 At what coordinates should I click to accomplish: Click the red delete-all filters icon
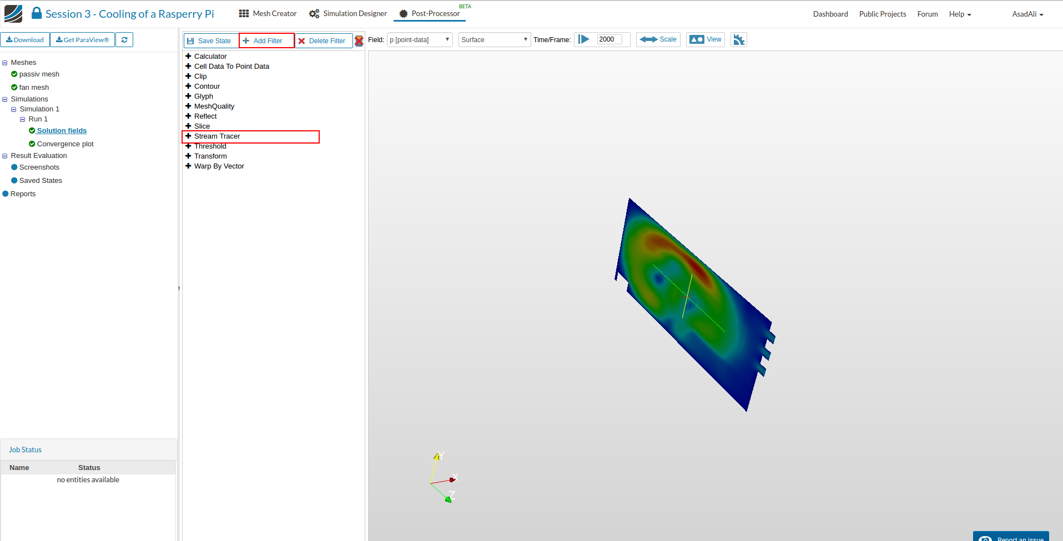[x=359, y=40]
